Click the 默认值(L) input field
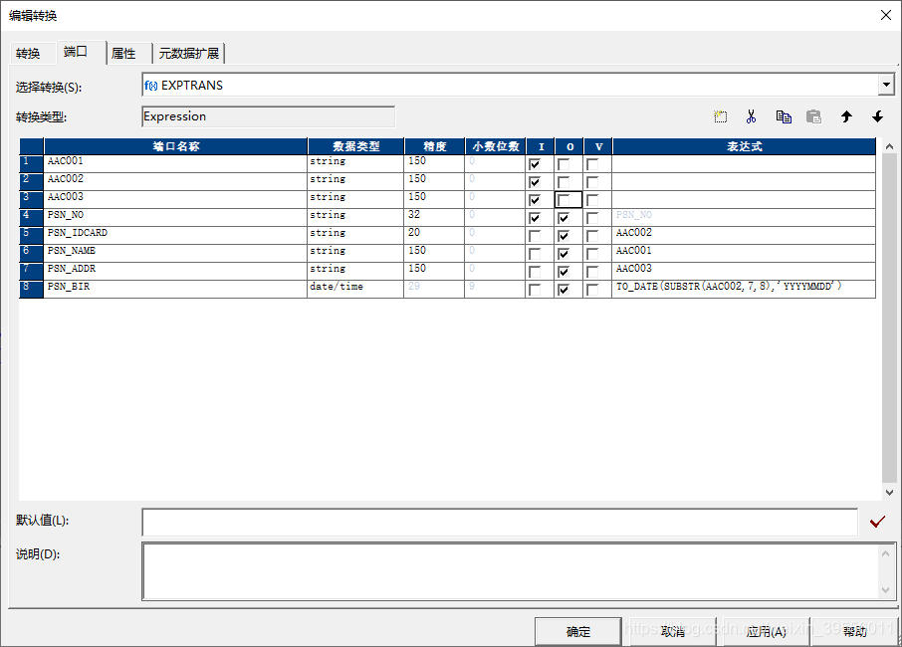 500,523
